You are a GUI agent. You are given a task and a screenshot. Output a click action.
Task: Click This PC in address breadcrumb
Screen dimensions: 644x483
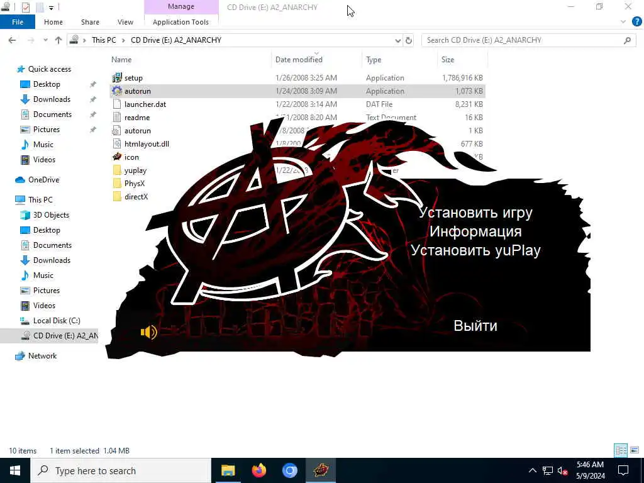point(104,40)
